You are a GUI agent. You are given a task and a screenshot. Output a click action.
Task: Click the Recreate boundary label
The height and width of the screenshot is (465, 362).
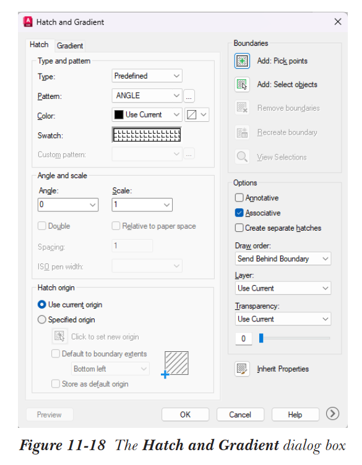(287, 132)
